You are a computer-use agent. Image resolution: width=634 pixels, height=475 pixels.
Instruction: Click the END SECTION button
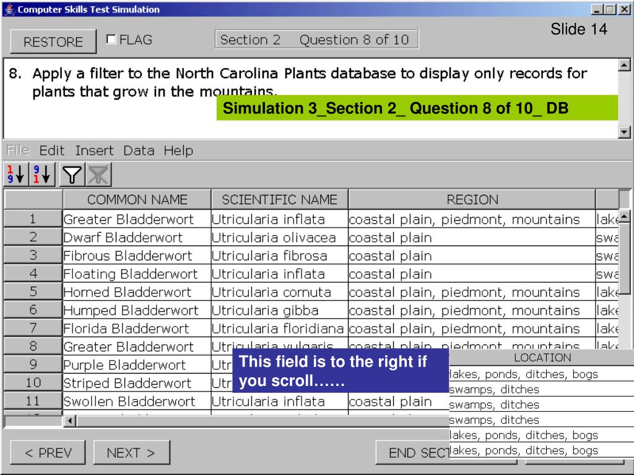point(413,452)
